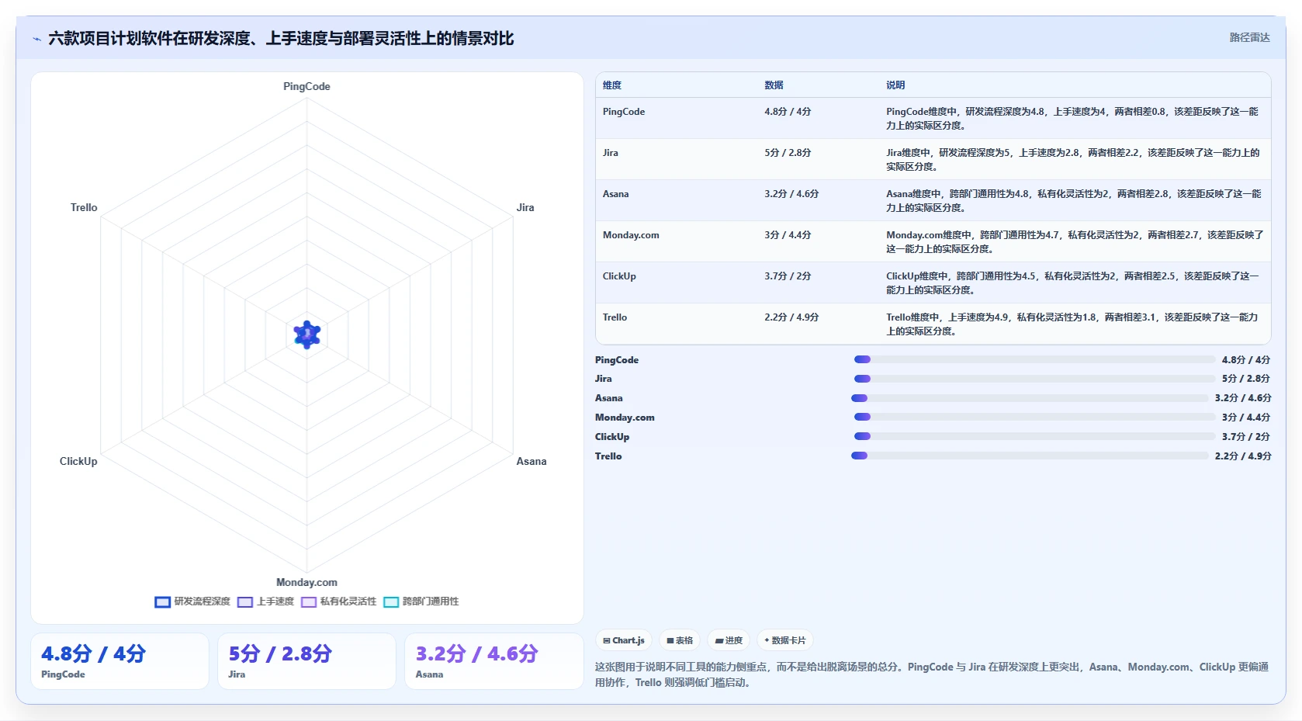The height and width of the screenshot is (721, 1302).
Task: Click the PingCode description starting PingCode维度中
Action: pos(1072,119)
